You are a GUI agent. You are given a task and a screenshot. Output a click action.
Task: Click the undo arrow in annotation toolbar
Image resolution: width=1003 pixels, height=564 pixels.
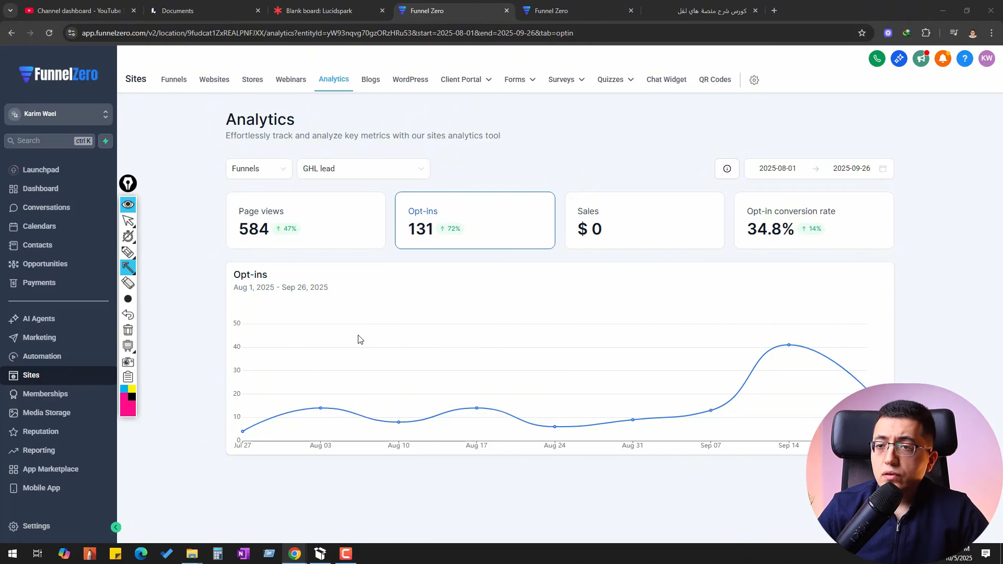coord(128,314)
